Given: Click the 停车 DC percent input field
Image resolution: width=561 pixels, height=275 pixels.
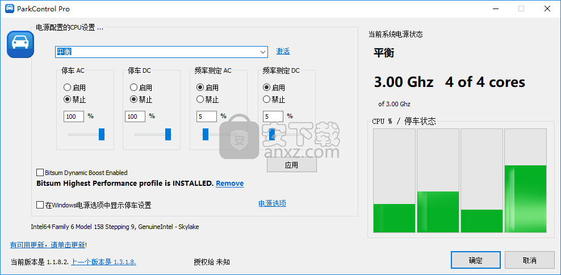Looking at the screenshot, I should 135,116.
